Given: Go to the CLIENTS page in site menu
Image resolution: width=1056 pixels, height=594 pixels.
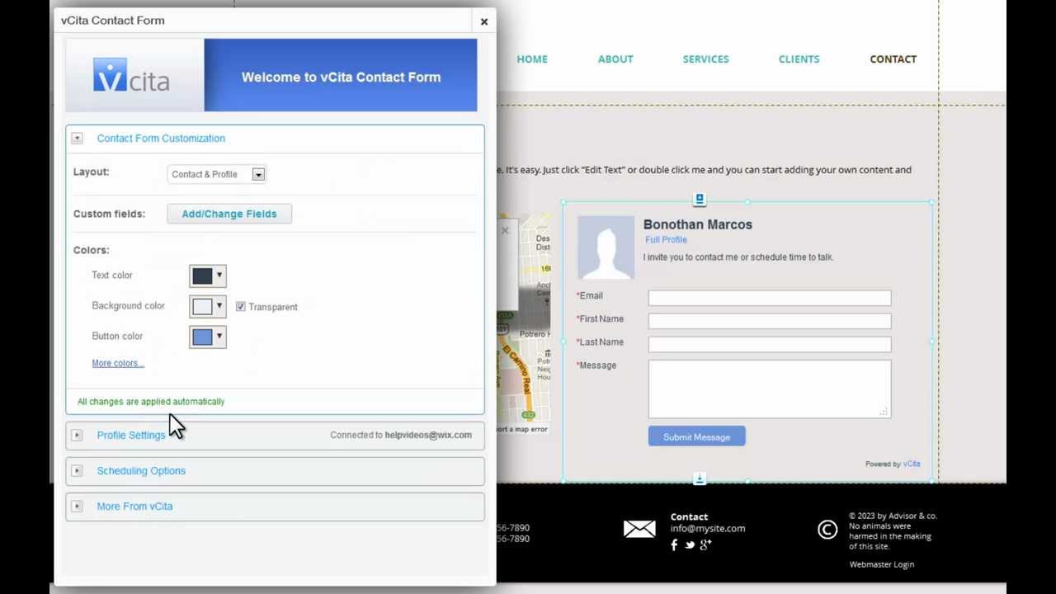Looking at the screenshot, I should click(x=799, y=59).
